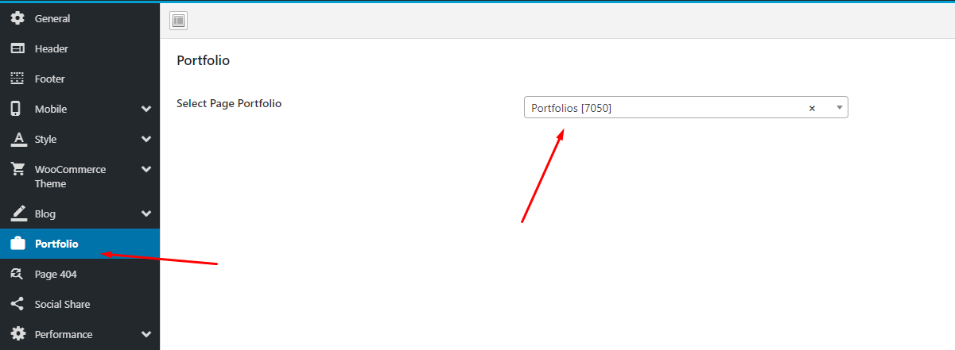The width and height of the screenshot is (955, 350).
Task: Clear the Portfolios [7050] selection
Action: (812, 109)
